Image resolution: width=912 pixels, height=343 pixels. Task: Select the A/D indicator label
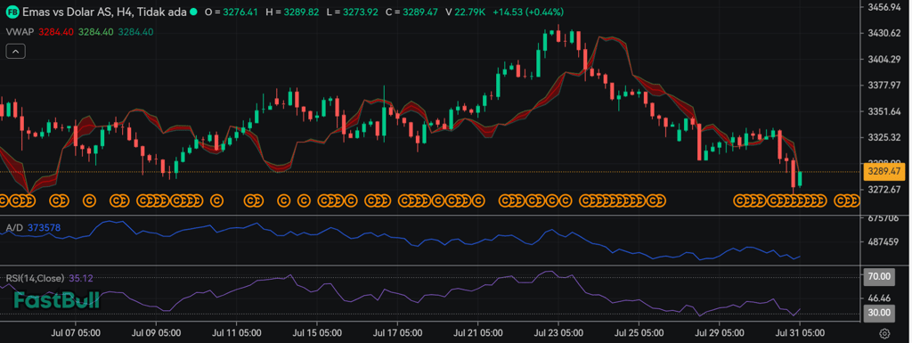(14, 228)
